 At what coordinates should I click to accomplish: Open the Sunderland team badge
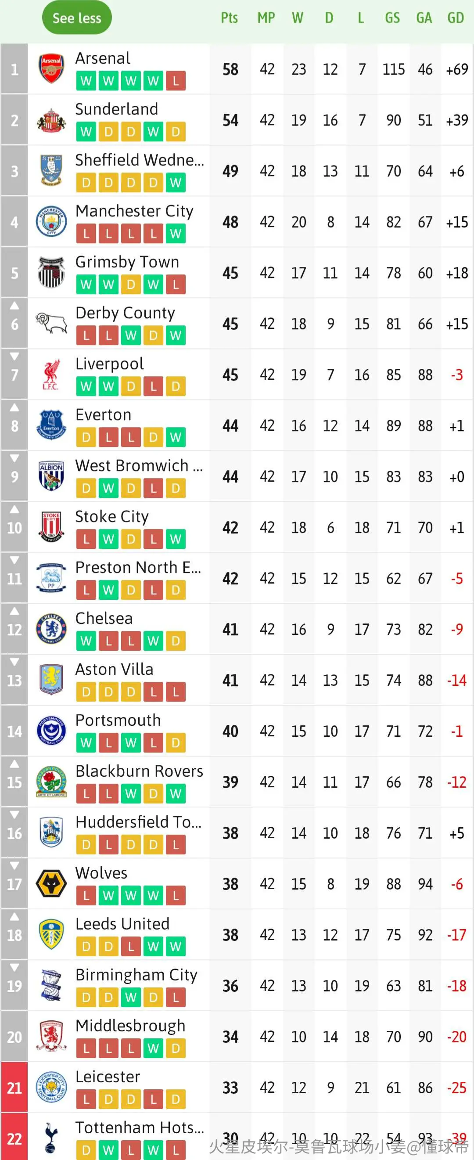tap(51, 120)
